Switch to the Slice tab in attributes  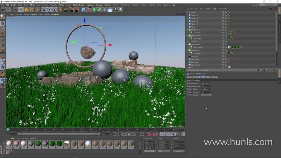pyautogui.click(x=208, y=77)
